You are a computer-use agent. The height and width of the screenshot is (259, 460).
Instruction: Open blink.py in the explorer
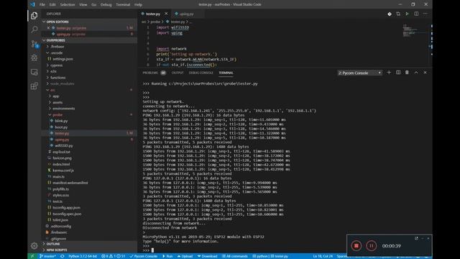(61, 121)
